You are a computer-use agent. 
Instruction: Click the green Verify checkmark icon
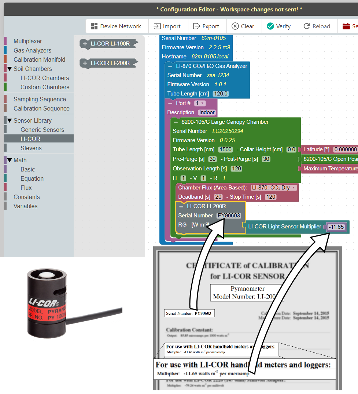[x=270, y=26]
